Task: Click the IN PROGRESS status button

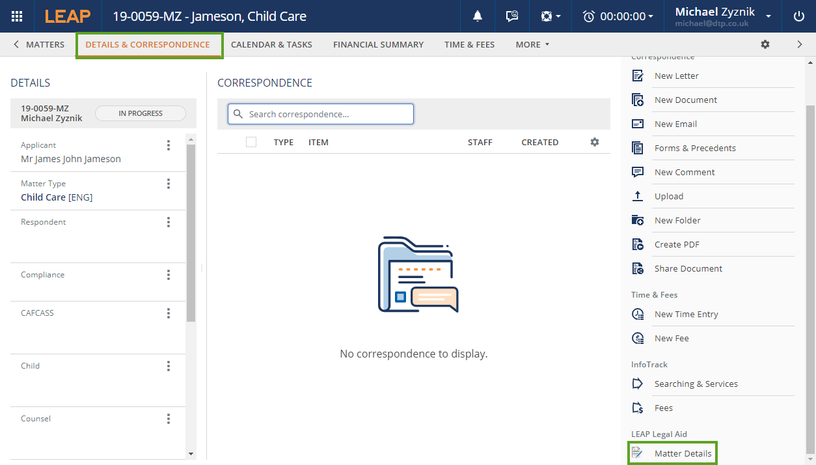Action: pyautogui.click(x=140, y=113)
